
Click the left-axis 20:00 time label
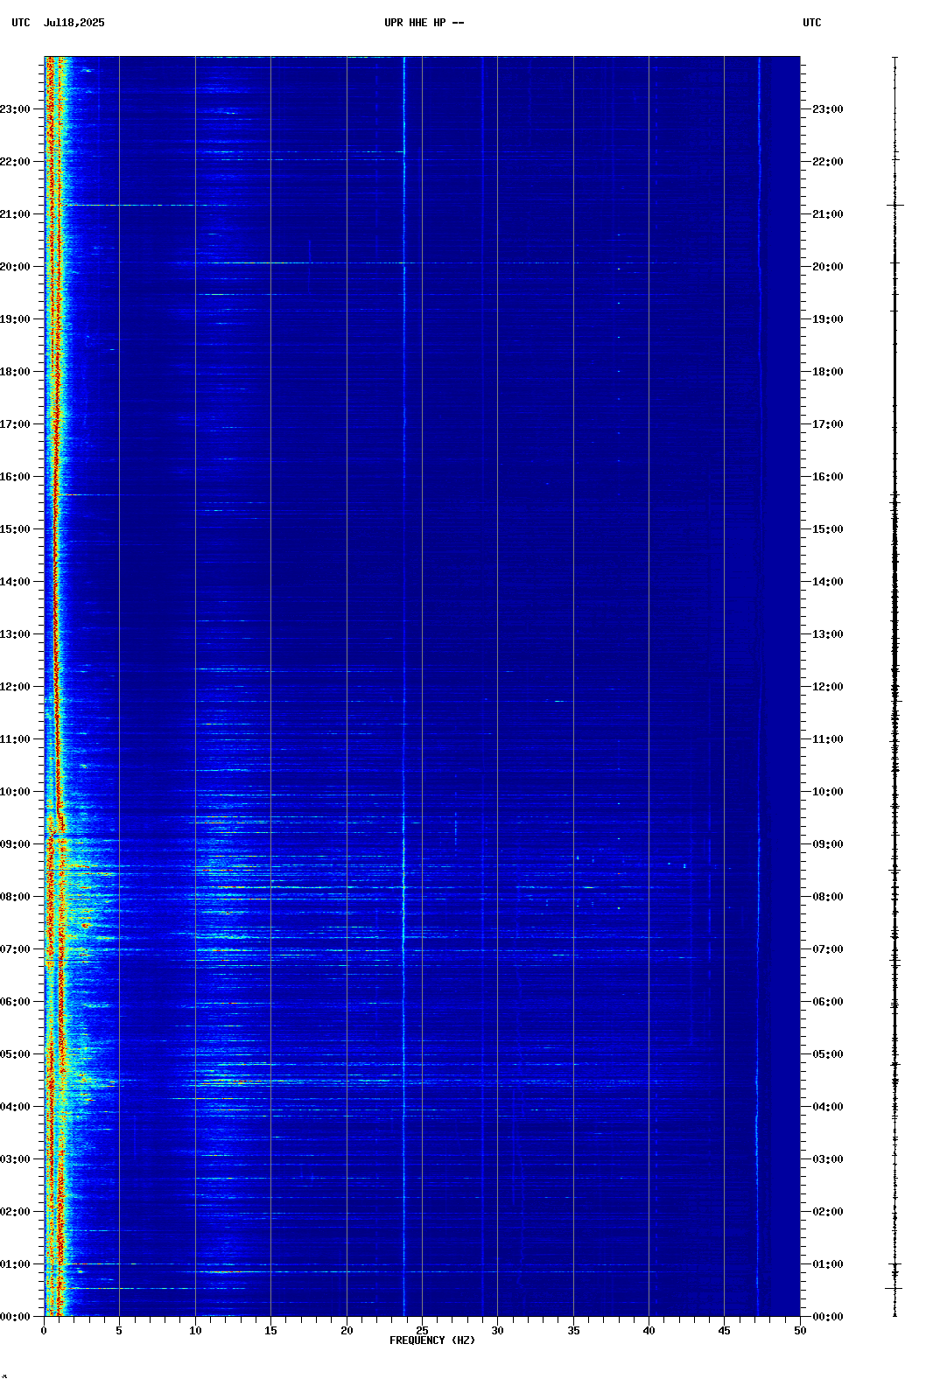coord(15,267)
